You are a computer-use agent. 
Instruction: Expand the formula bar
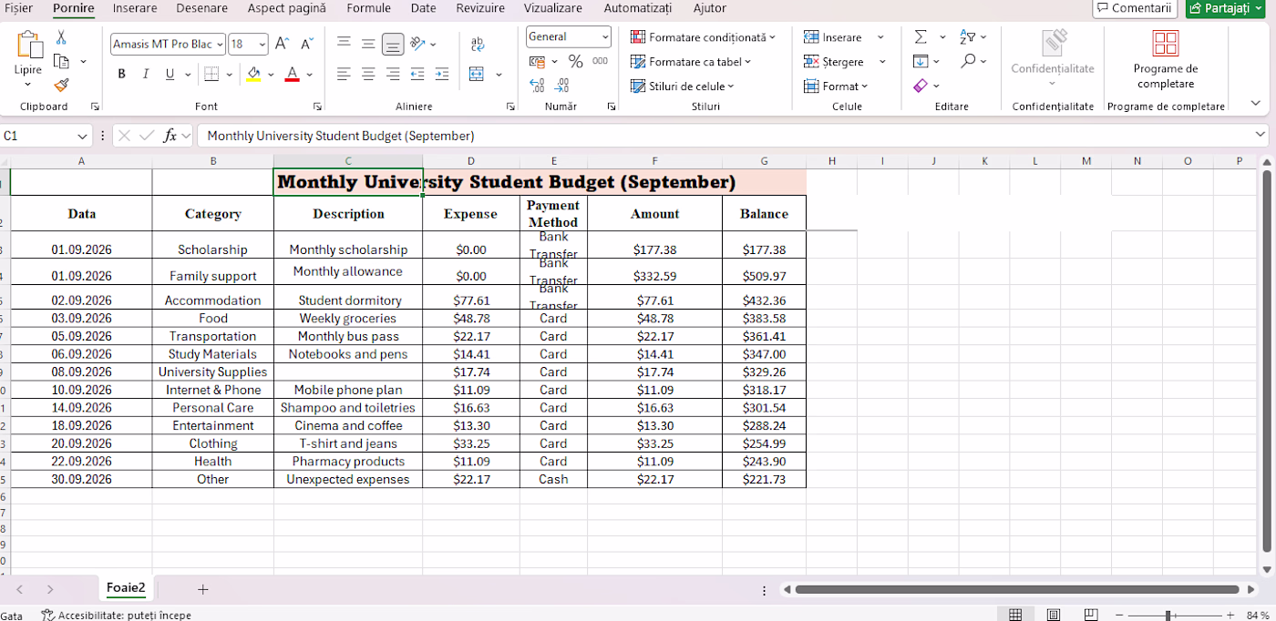click(1261, 135)
